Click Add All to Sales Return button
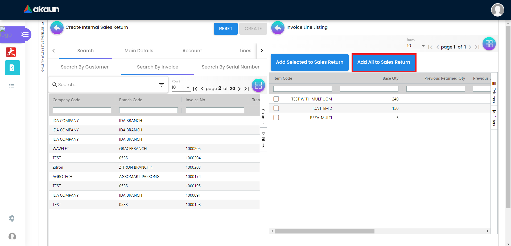 pyautogui.click(x=384, y=62)
